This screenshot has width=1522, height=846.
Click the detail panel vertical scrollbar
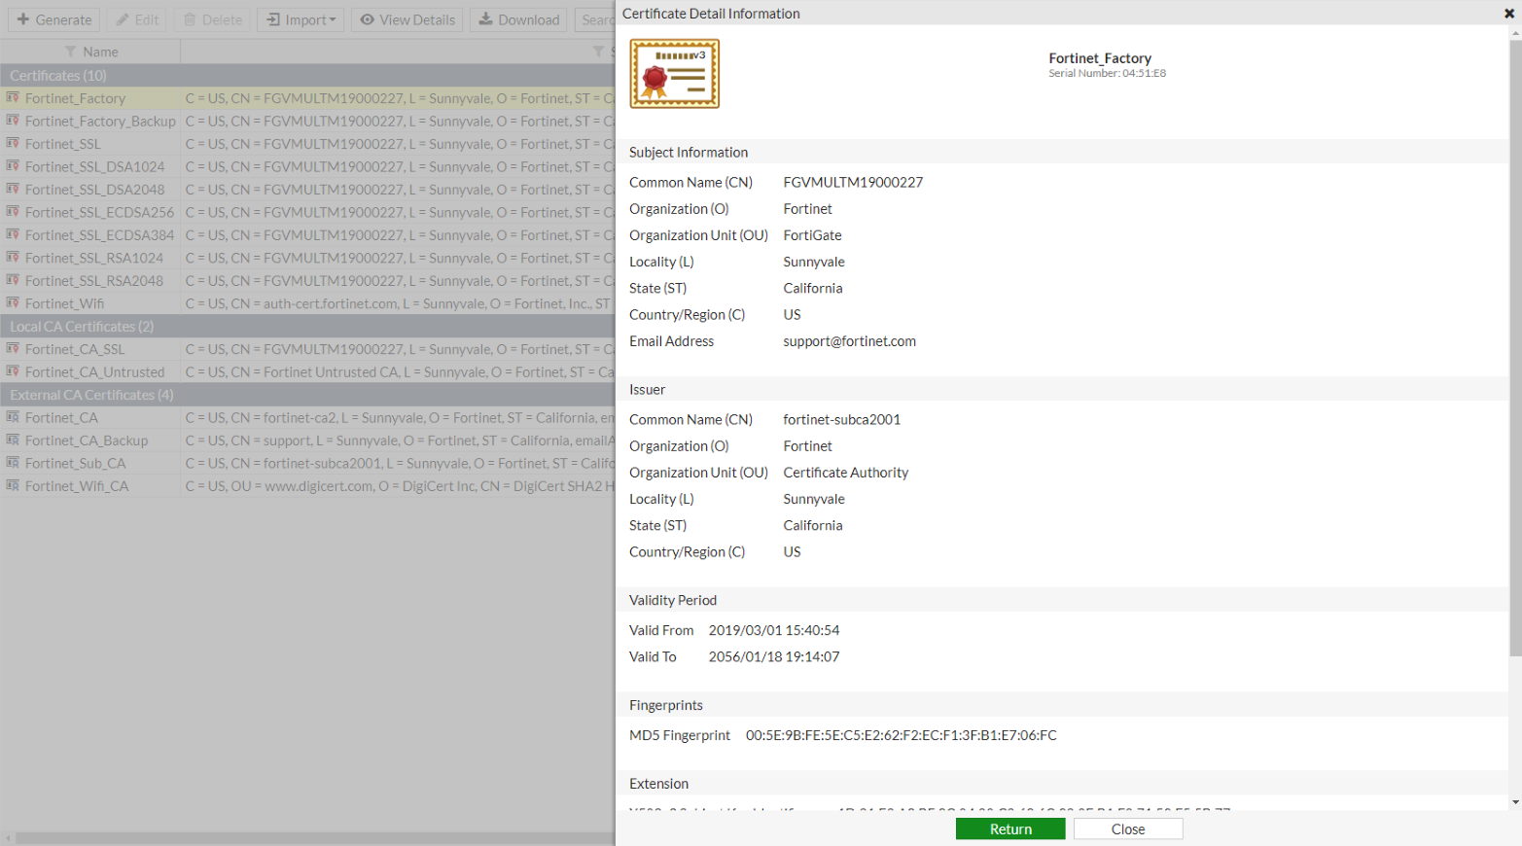1515,348
